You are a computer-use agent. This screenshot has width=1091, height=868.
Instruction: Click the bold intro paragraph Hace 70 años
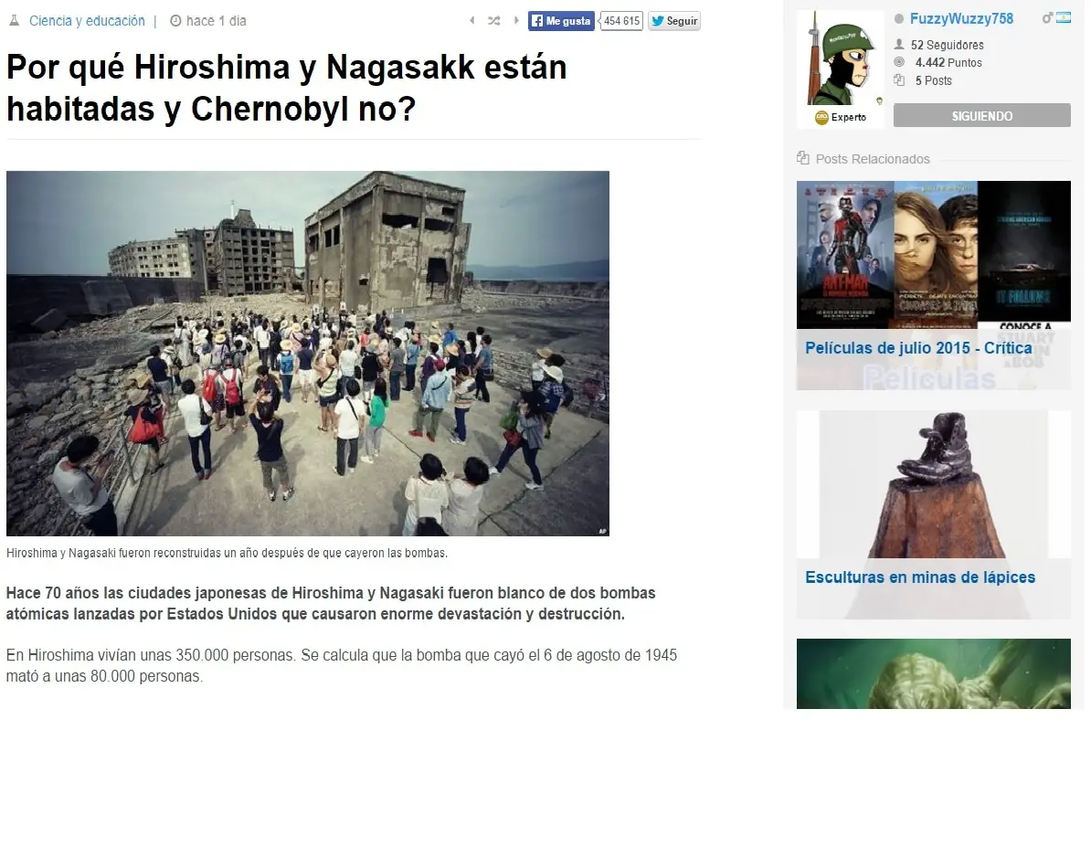point(331,603)
